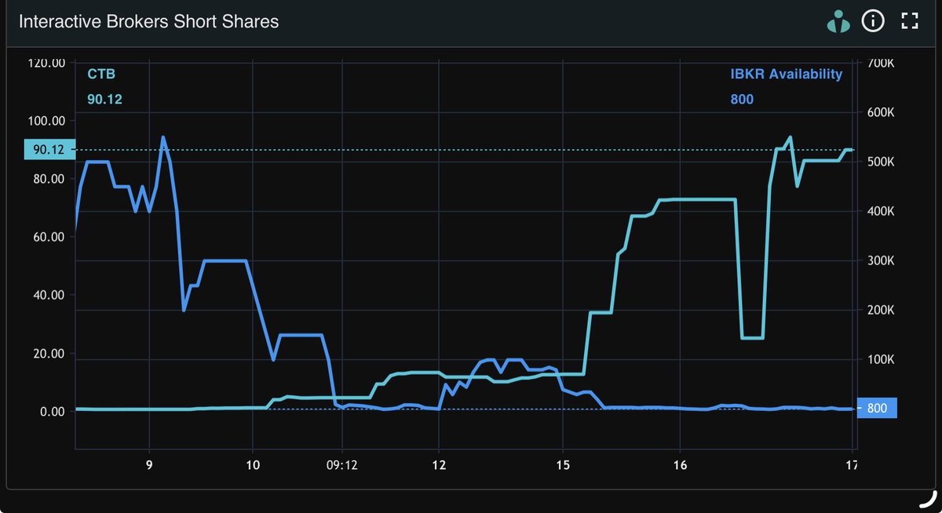
Task: Click the resize handle at widget corner
Action: point(929,499)
